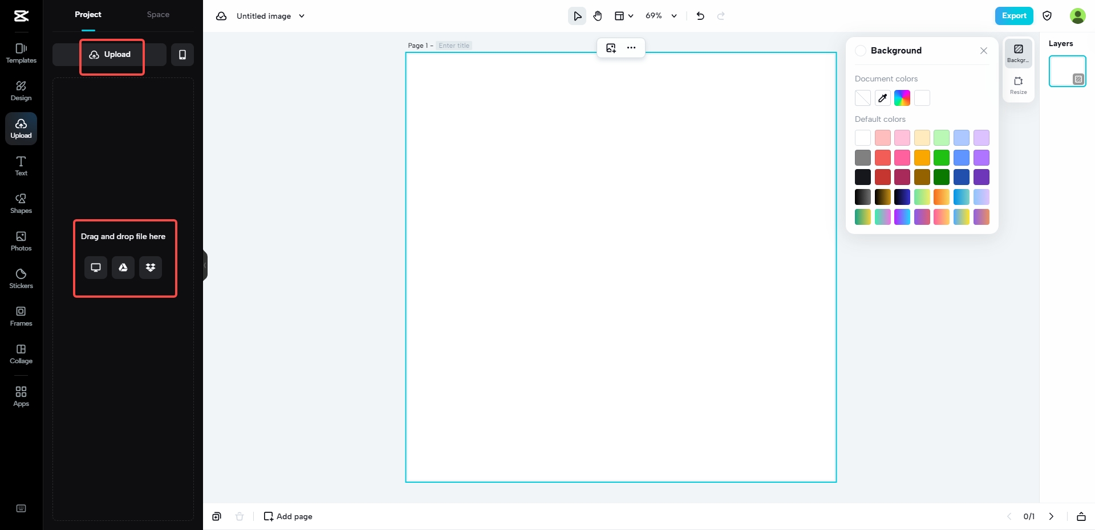Click Add page
This screenshot has height=530, width=1095.
288,516
